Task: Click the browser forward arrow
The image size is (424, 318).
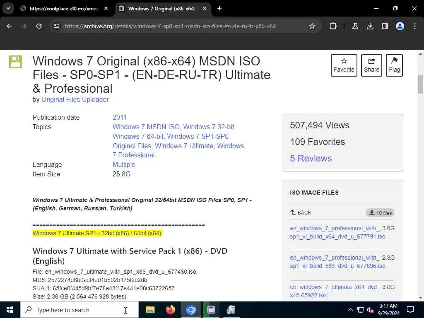Action: pyautogui.click(x=24, y=26)
